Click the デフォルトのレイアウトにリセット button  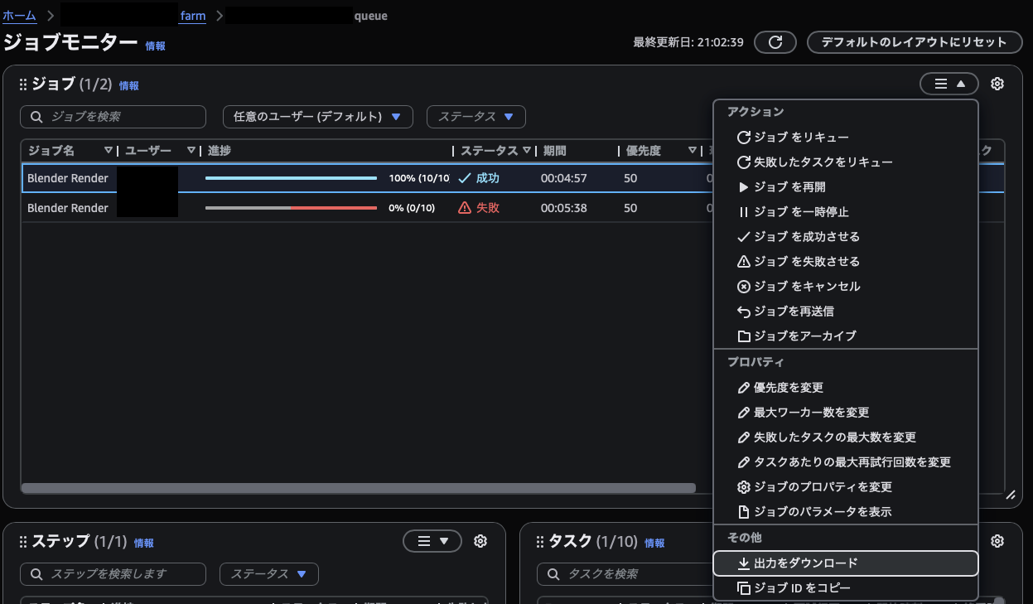[914, 41]
